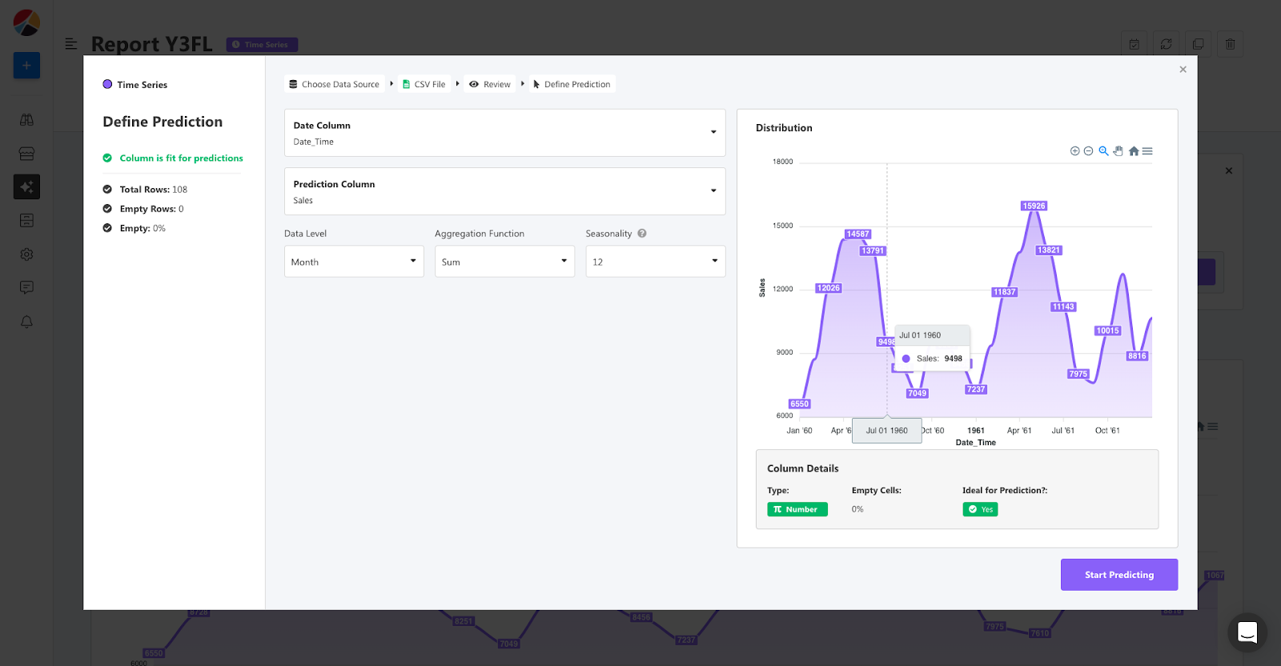1281x666 pixels.
Task: Click the blue plus create button
Action: click(26, 66)
